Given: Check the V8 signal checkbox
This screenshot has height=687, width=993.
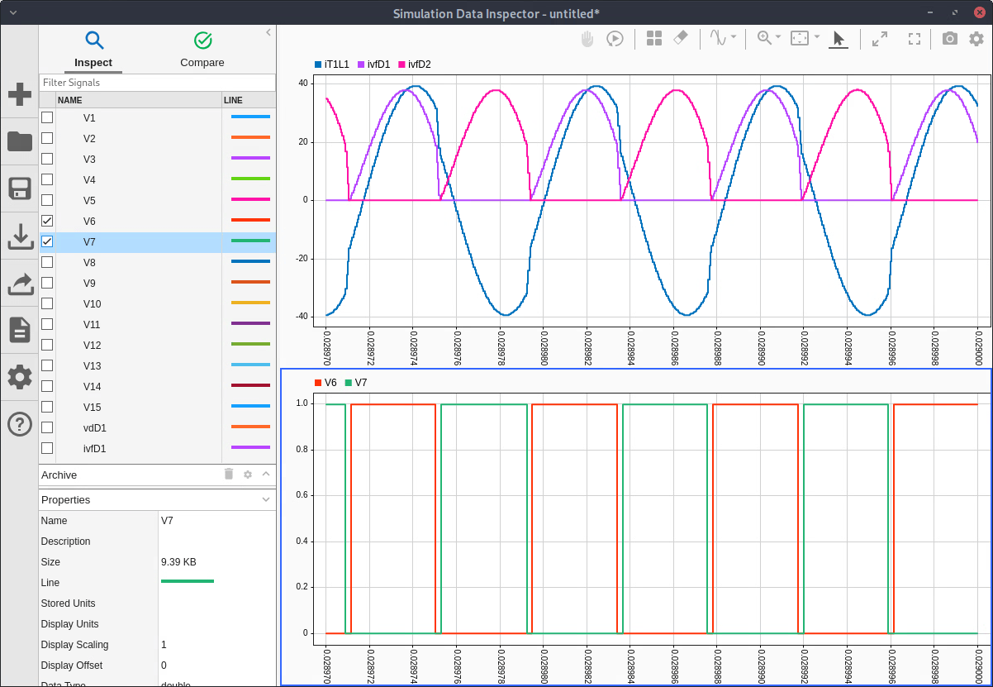Looking at the screenshot, I should coord(47,262).
